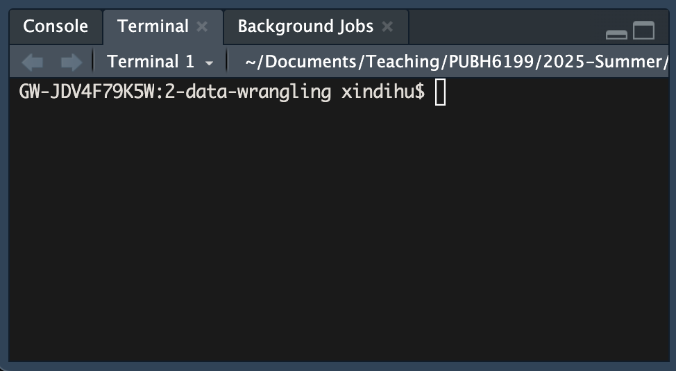The image size is (676, 371).
Task: Close the Terminal tab with its X
Action: (202, 27)
